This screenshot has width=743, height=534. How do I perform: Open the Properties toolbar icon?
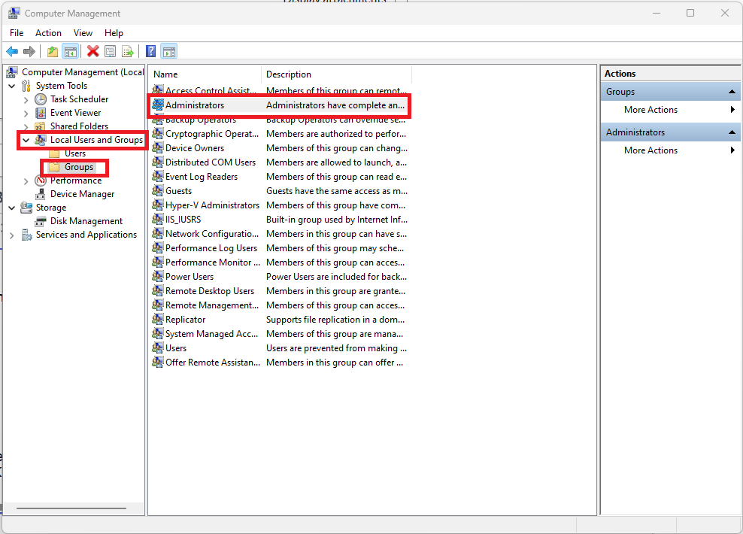point(111,51)
